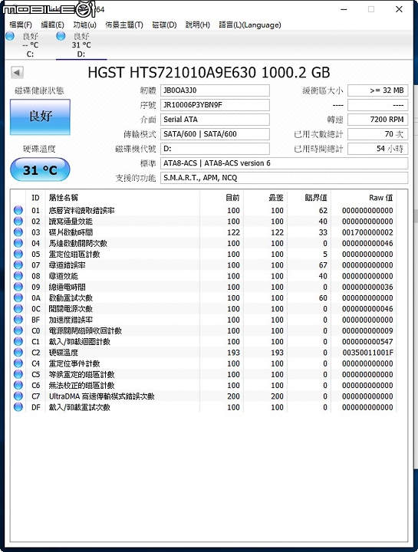Click status icon for attribute 07

coord(18,265)
